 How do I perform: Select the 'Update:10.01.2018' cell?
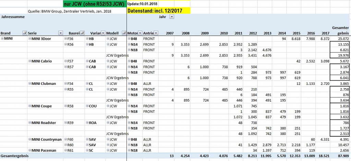[x=143, y=4]
